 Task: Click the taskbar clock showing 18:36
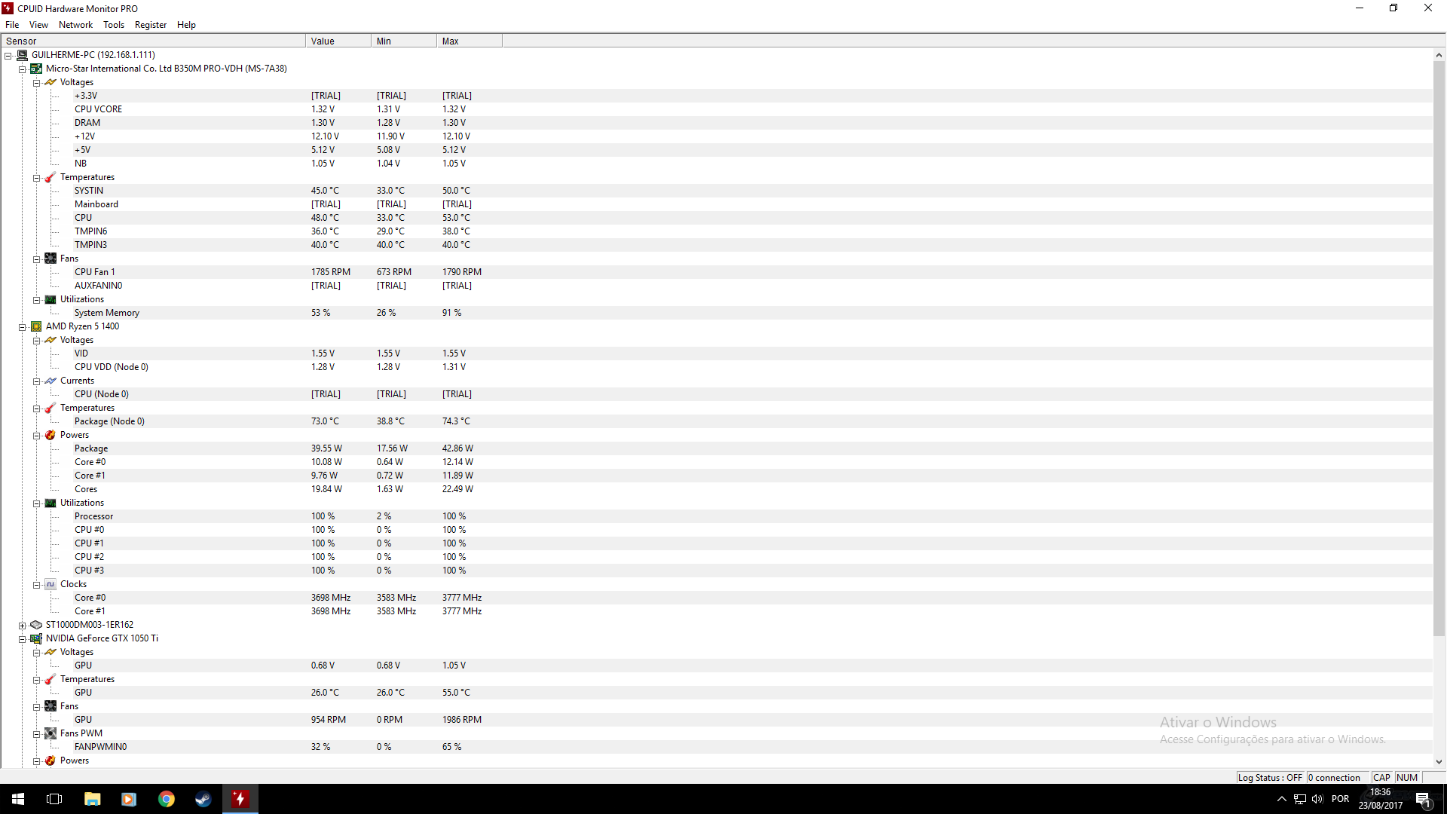(1381, 799)
